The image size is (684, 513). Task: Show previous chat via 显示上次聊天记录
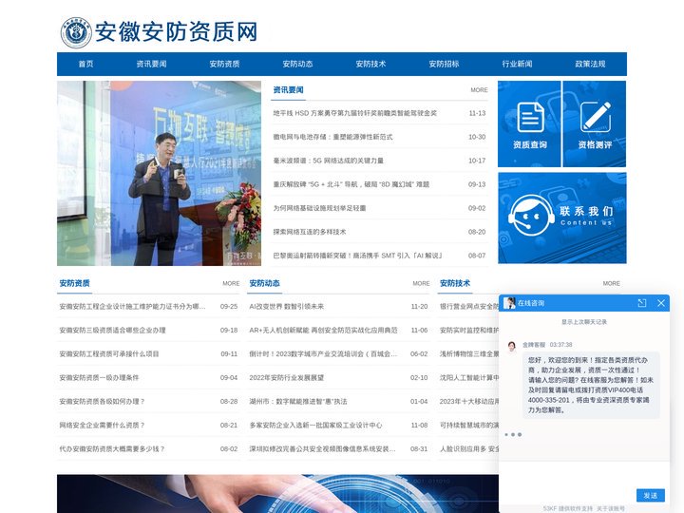584,322
